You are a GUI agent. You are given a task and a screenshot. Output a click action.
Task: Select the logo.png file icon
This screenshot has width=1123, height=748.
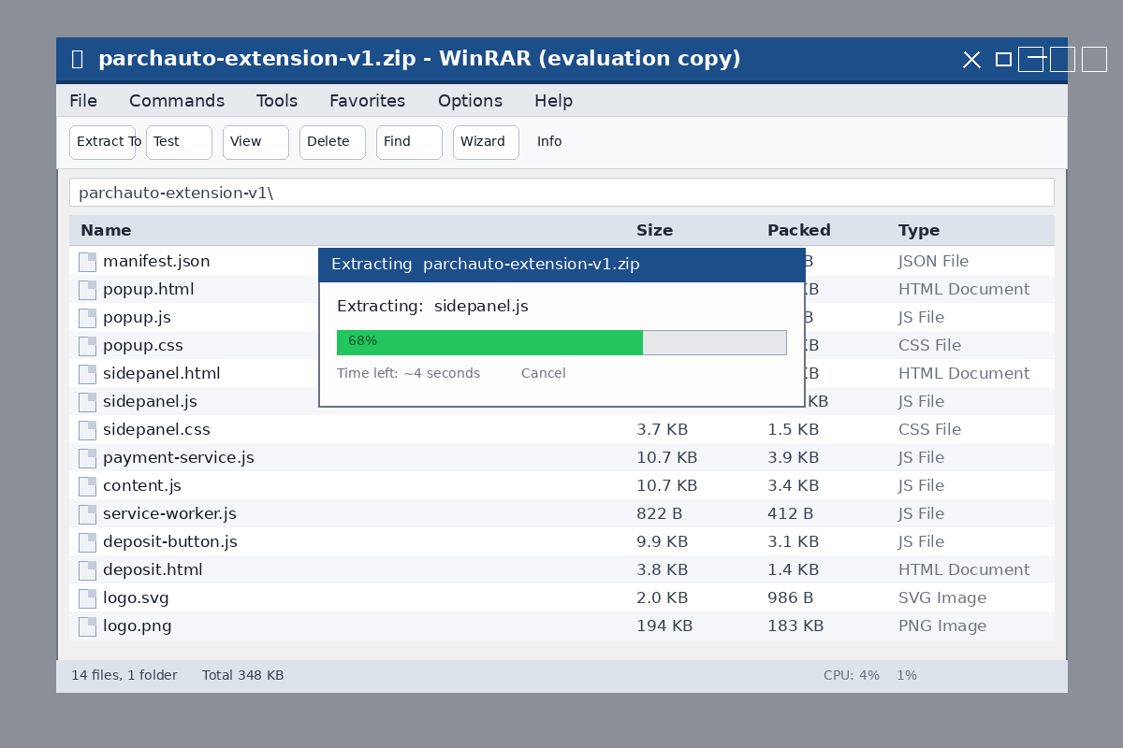coord(87,626)
